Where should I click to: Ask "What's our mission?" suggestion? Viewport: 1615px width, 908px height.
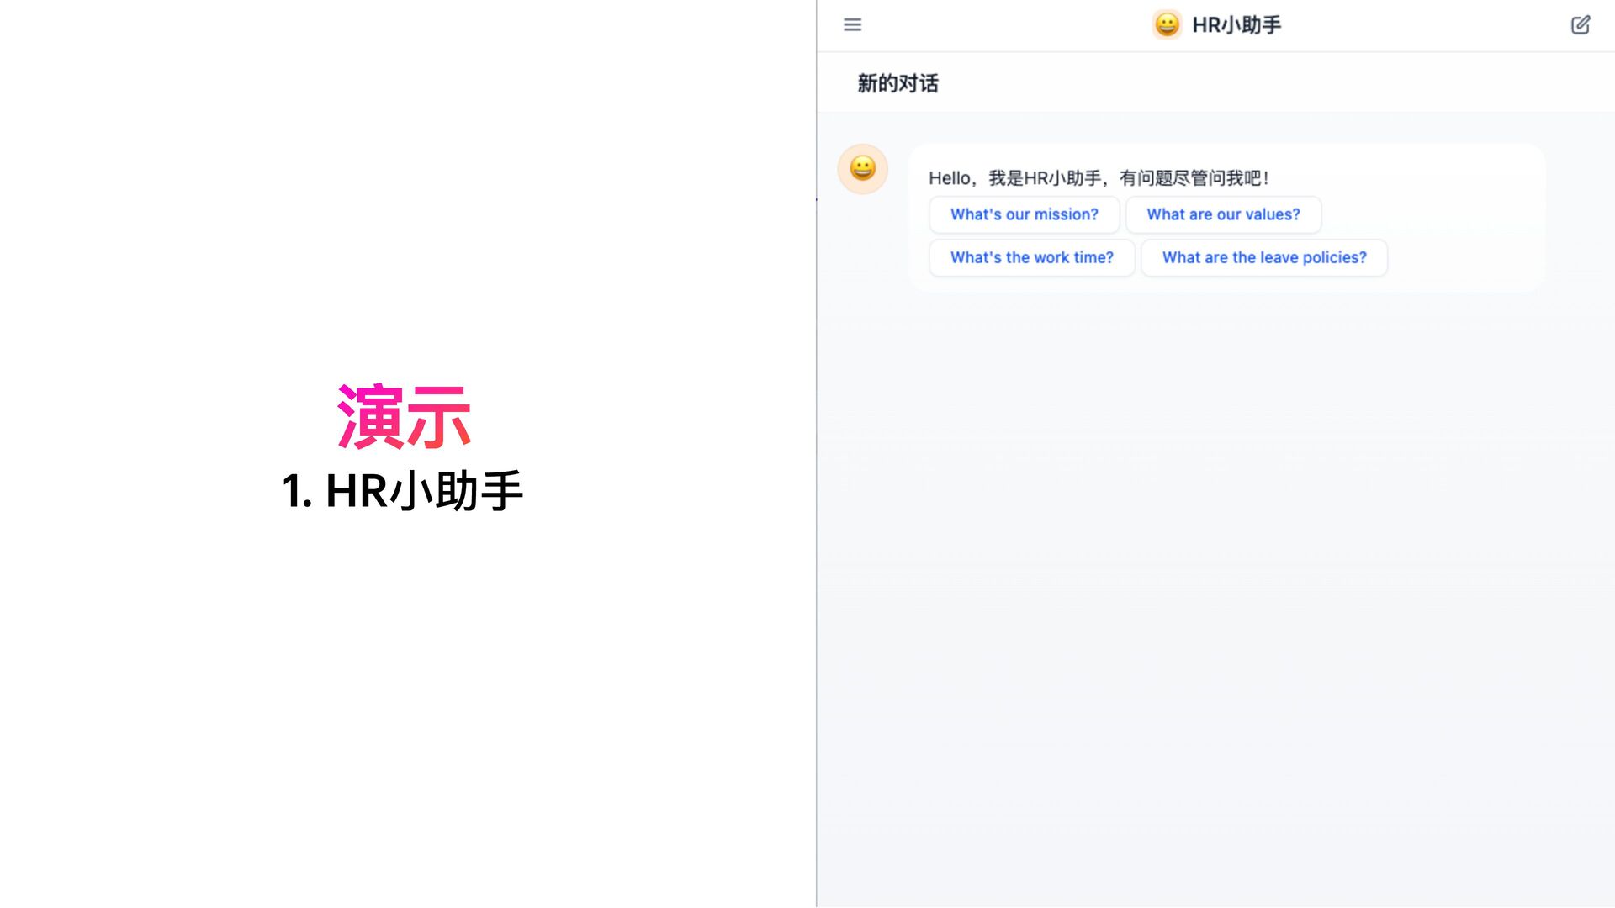click(x=1024, y=214)
